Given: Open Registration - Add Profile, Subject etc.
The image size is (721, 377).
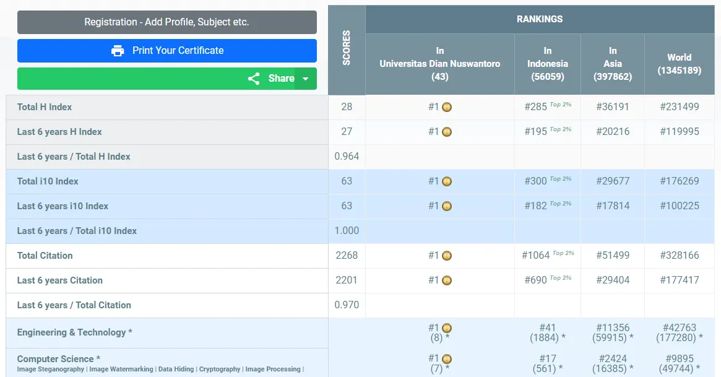Looking at the screenshot, I should (x=166, y=22).
